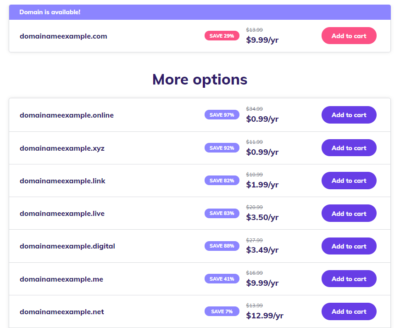Click the SAVE 92% badge
The width and height of the screenshot is (400, 328).
click(222, 147)
